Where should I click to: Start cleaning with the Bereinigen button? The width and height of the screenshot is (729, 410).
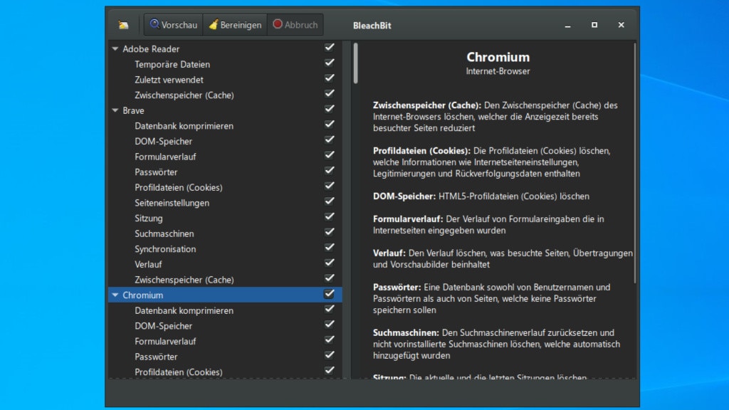pyautogui.click(x=235, y=25)
